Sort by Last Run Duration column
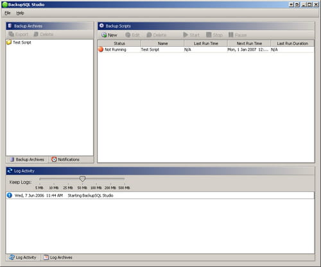This screenshot has height=267, width=321. tap(293, 44)
